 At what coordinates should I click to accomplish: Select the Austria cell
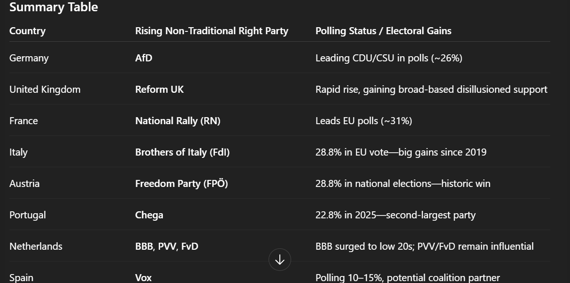pos(24,184)
